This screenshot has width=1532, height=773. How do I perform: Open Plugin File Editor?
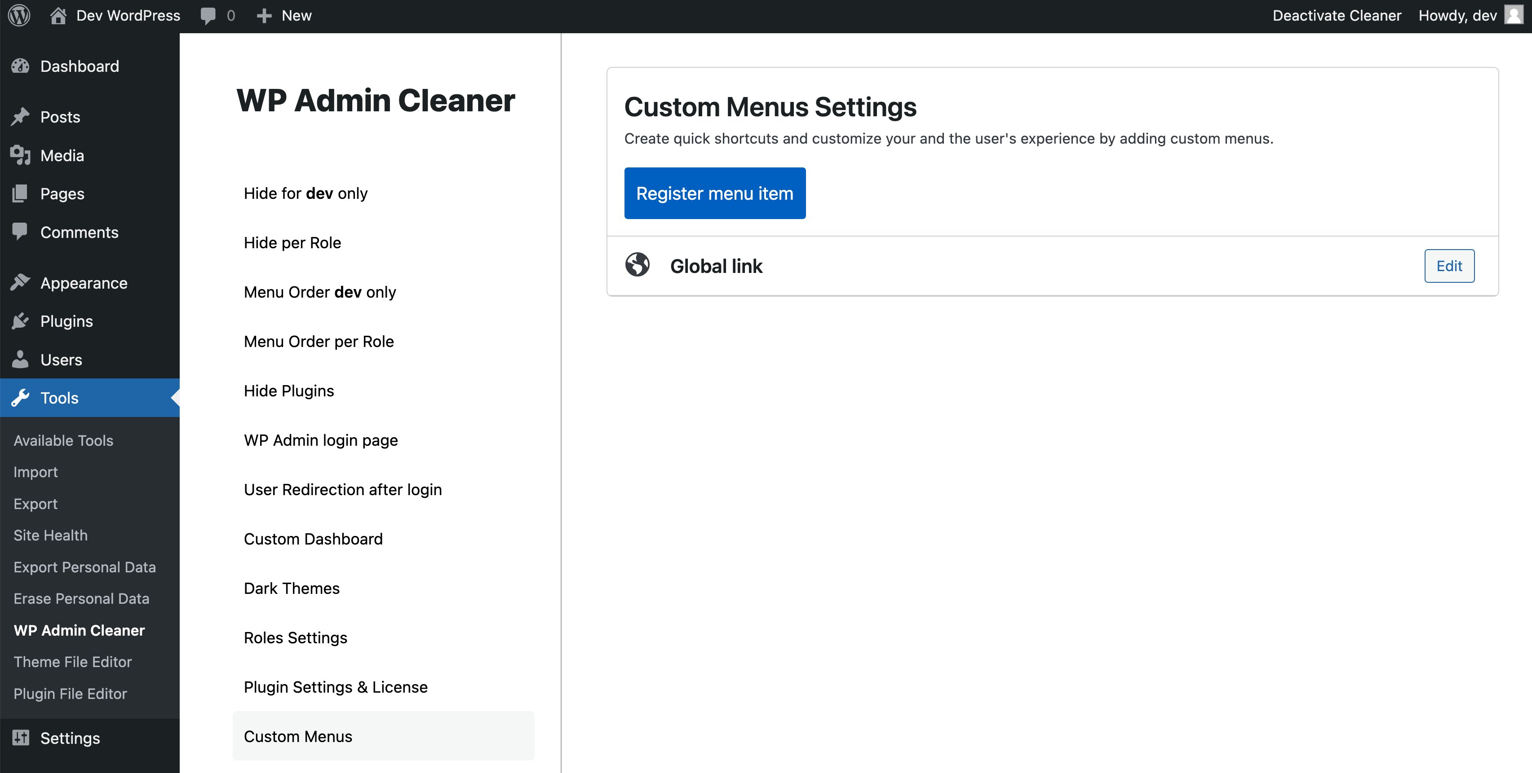tap(70, 694)
